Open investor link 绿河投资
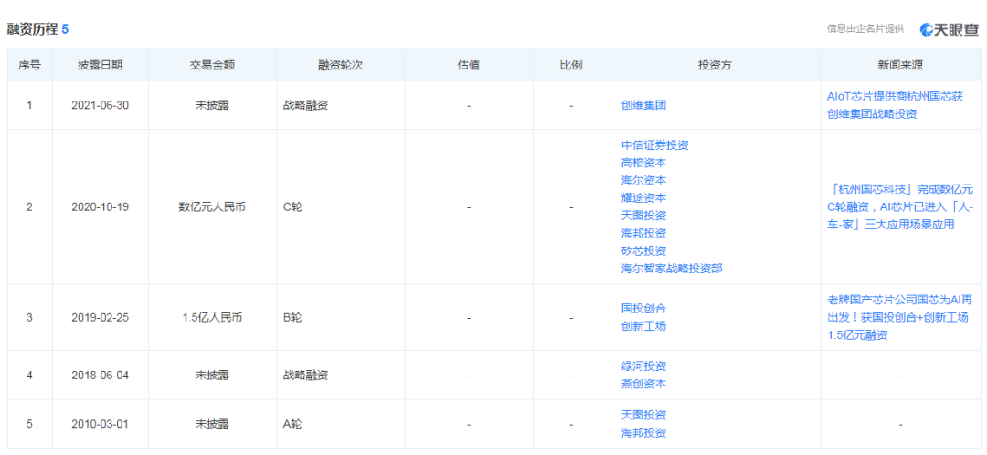Image resolution: width=987 pixels, height=455 pixels. [x=643, y=366]
